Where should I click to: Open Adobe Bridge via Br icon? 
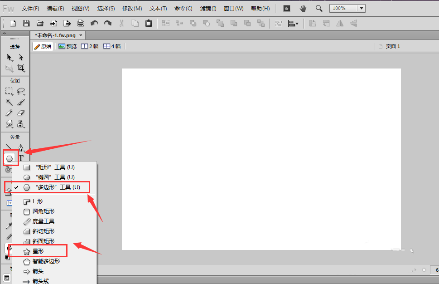[x=286, y=8]
